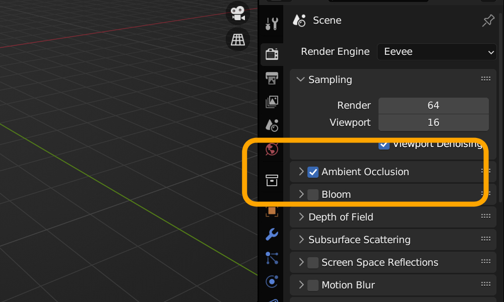Expand the Bloom panel
This screenshot has width=504, height=302.
(x=301, y=194)
